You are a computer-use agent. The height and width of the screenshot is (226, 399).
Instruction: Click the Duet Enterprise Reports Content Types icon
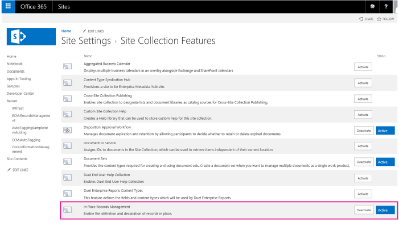tap(67, 194)
